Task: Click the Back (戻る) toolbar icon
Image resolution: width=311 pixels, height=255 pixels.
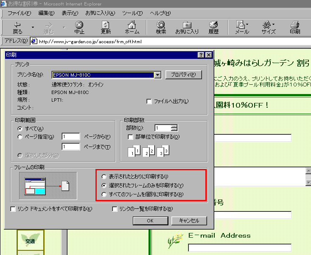Action: (x=17, y=27)
